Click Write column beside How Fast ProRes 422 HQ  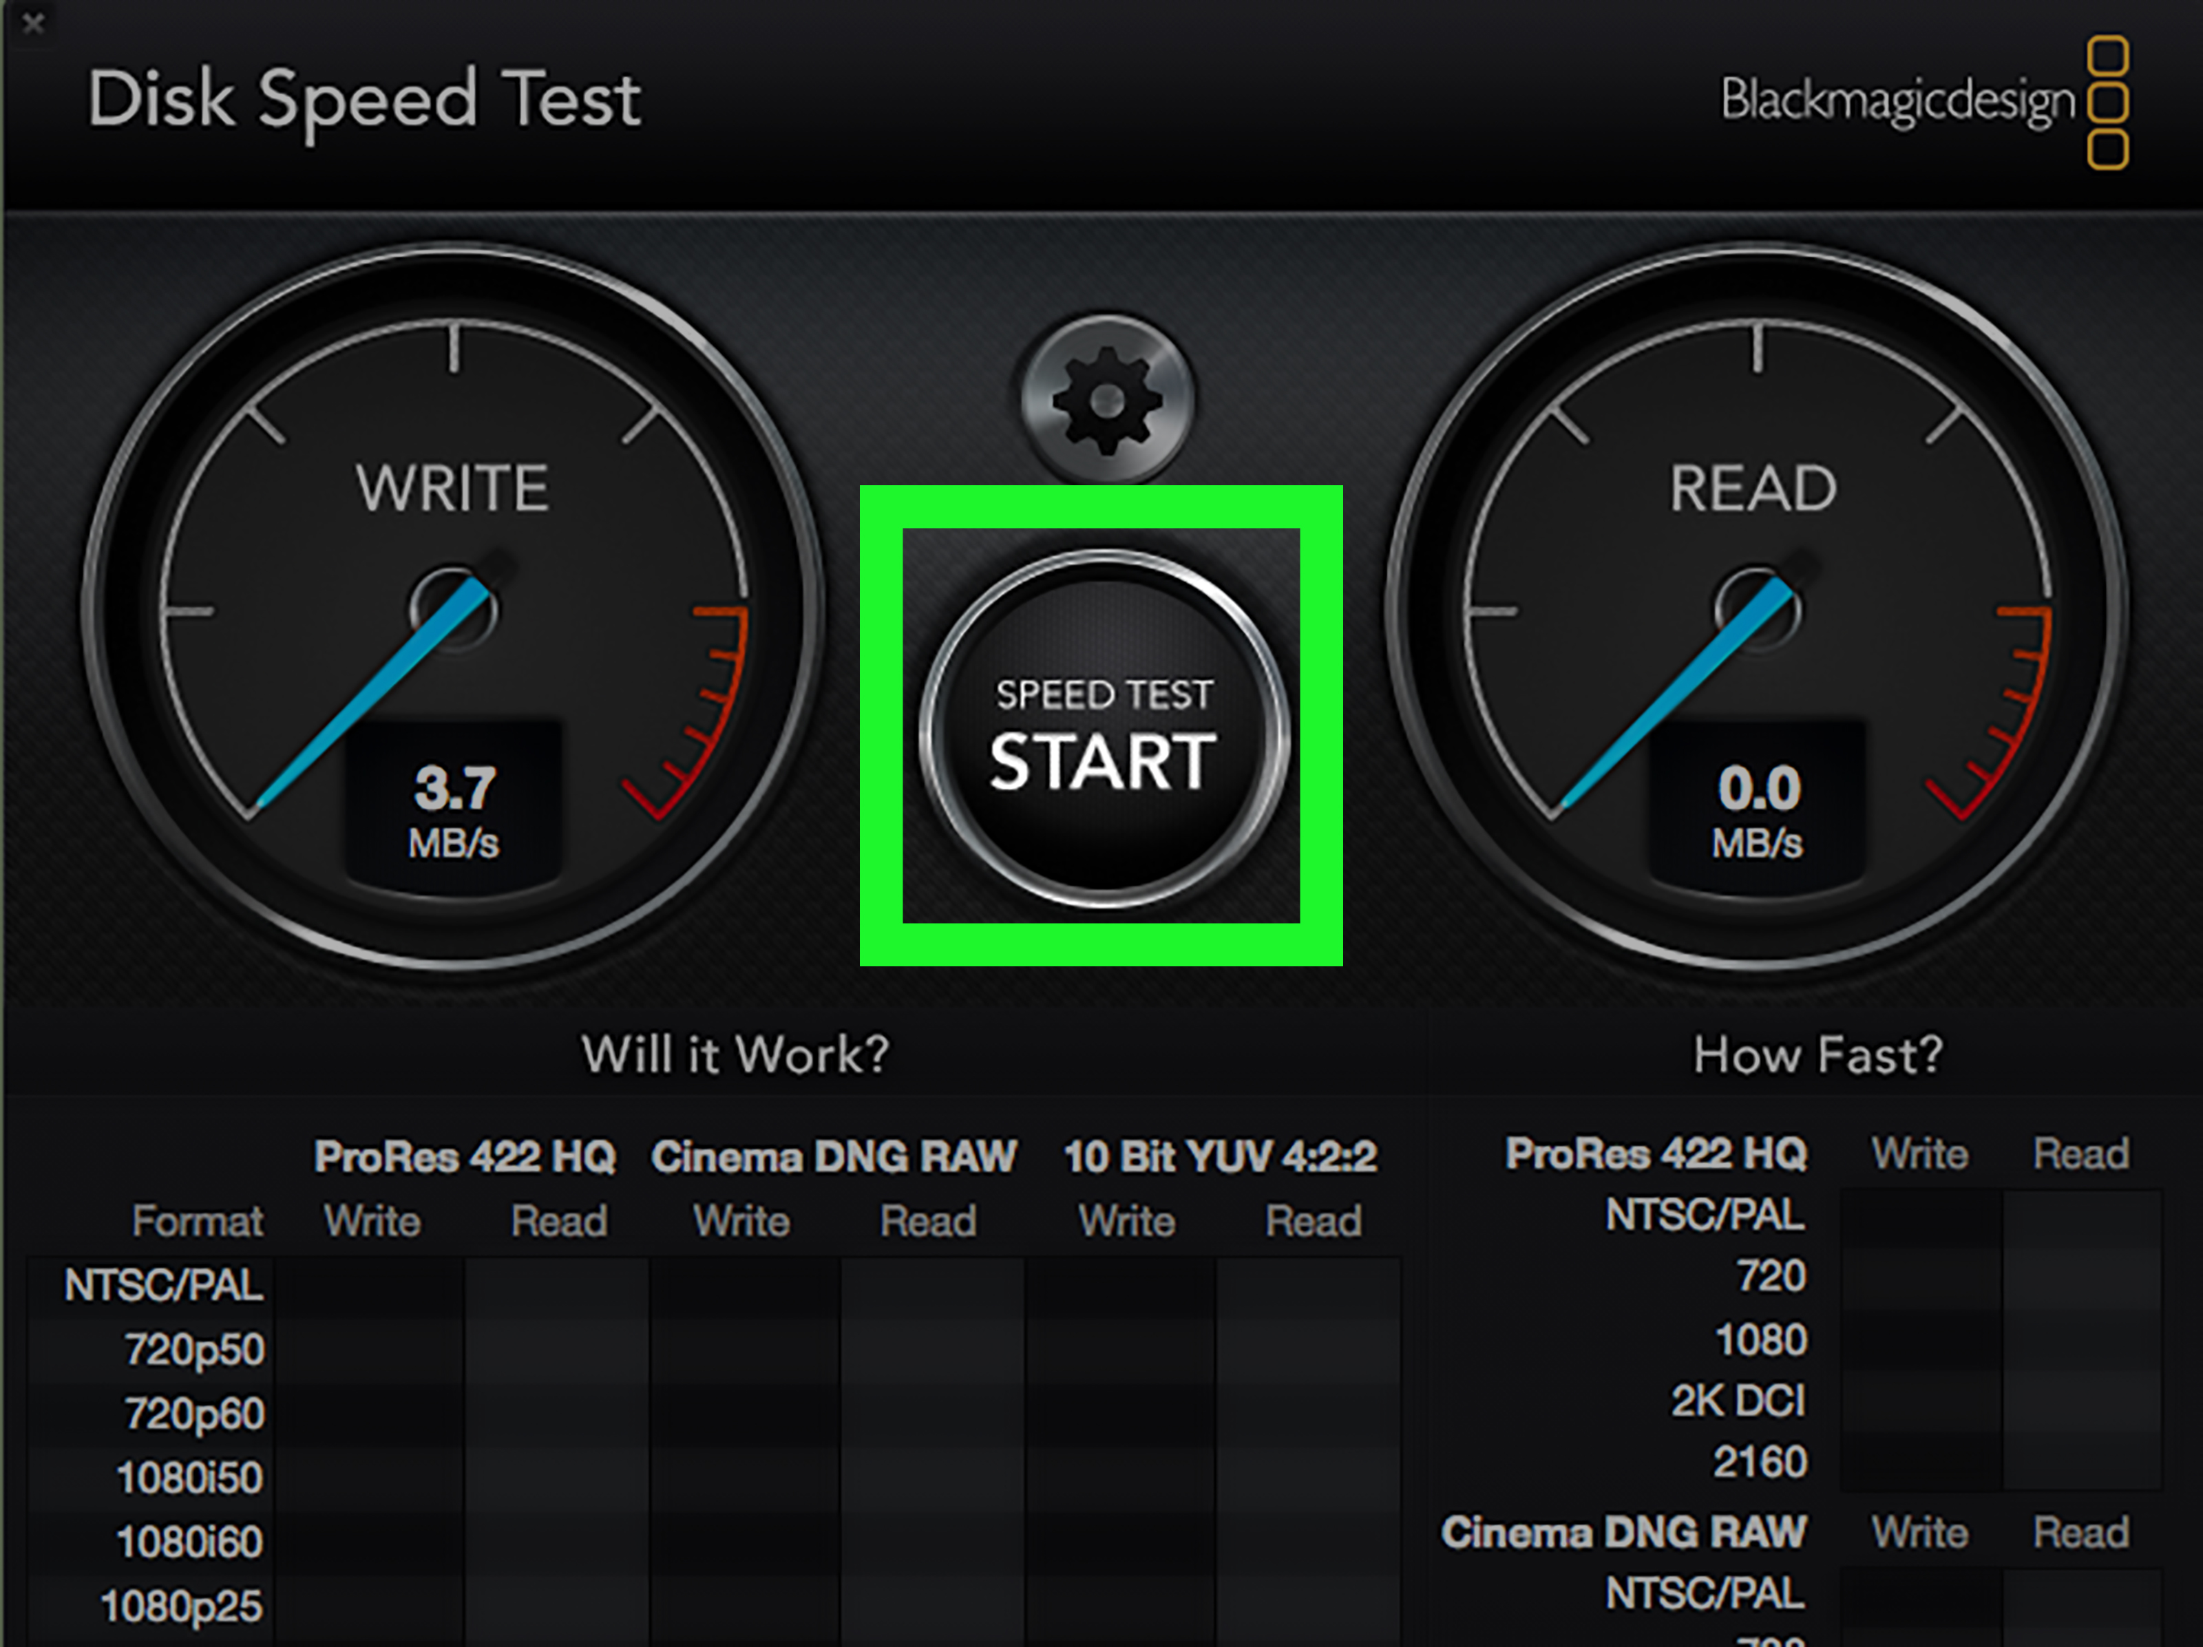1920,1154
